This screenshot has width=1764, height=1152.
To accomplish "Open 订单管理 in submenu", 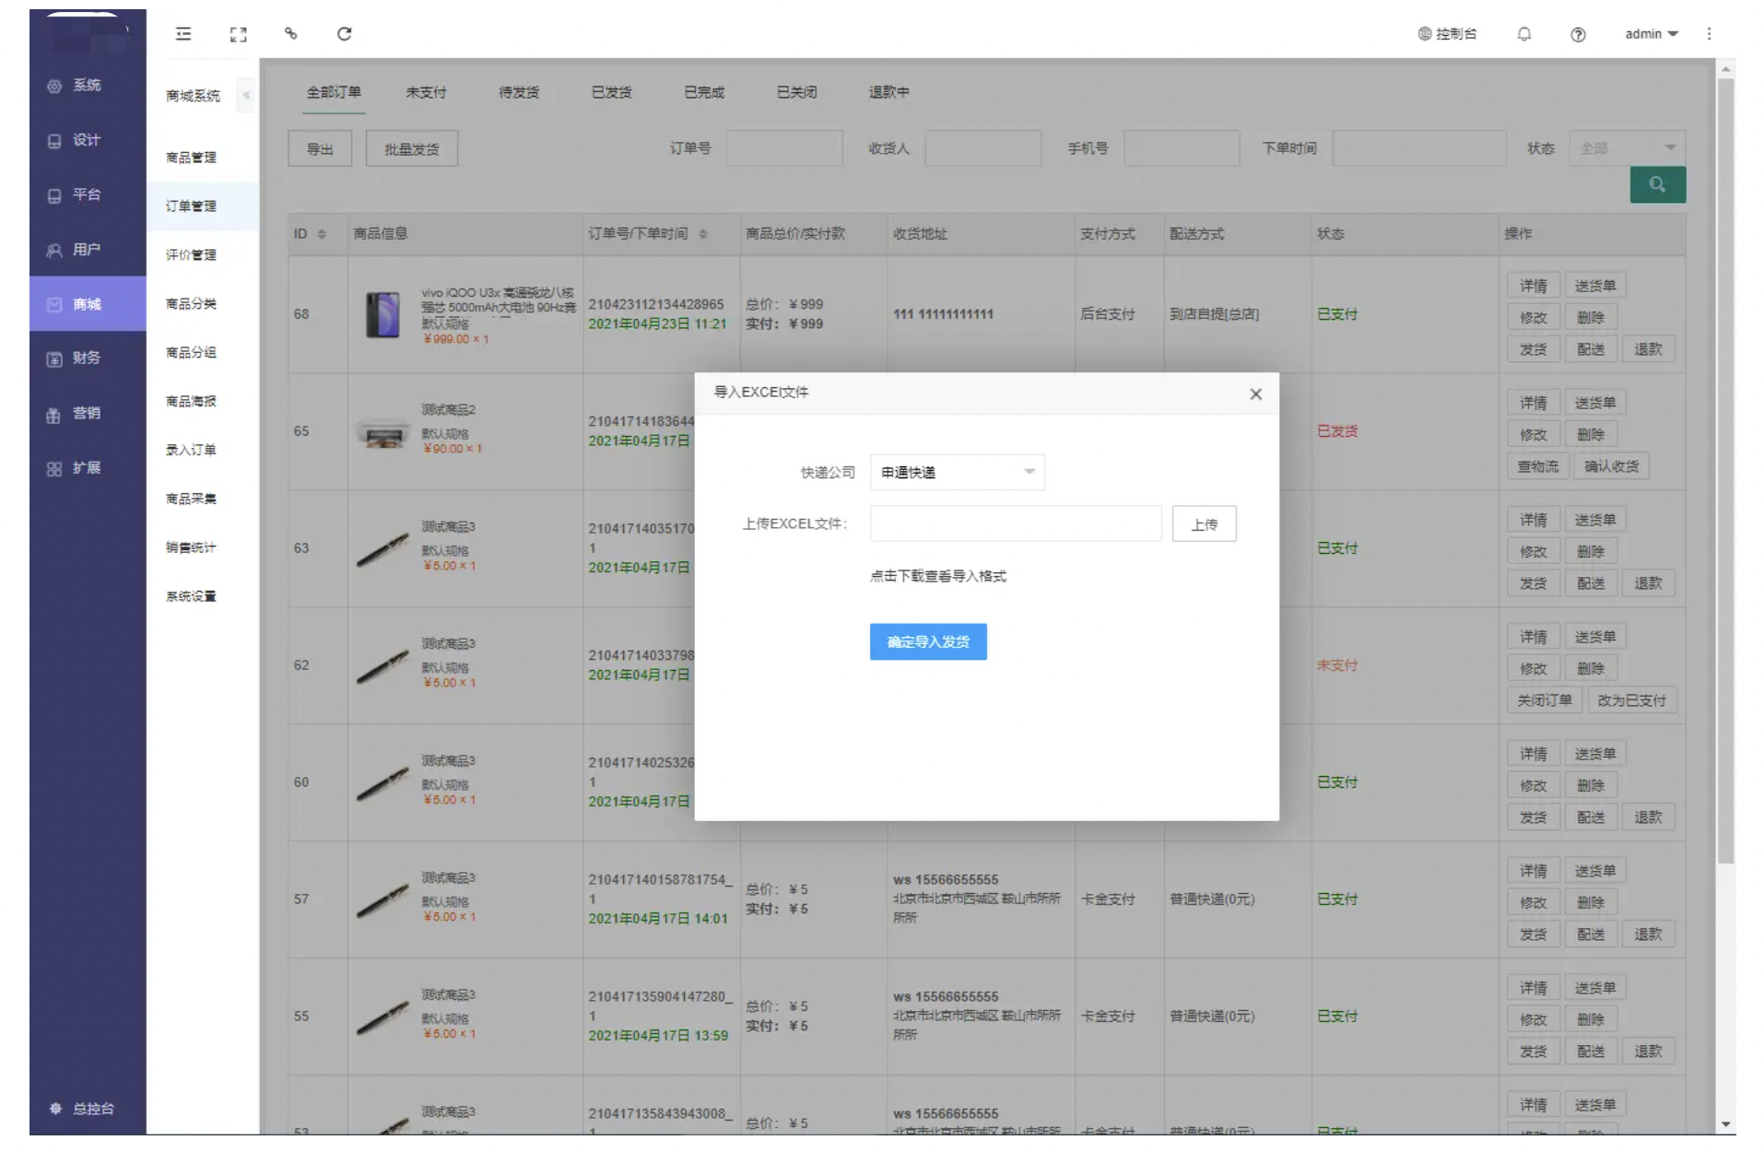I will tap(191, 206).
